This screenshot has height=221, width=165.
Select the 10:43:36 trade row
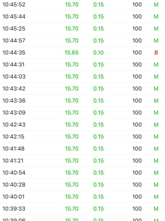point(82,101)
